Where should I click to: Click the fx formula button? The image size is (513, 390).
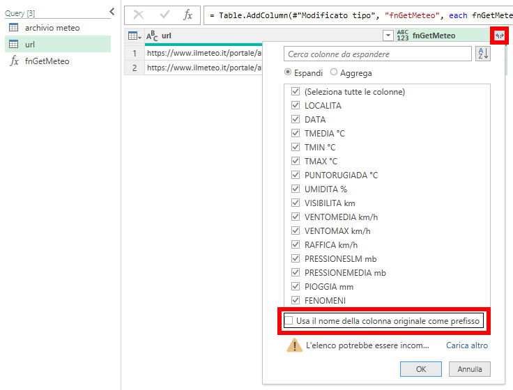tap(187, 15)
